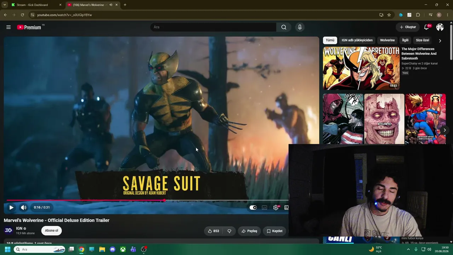Subscribe with the Abone ol button
This screenshot has width=453, height=255.
tap(51, 231)
